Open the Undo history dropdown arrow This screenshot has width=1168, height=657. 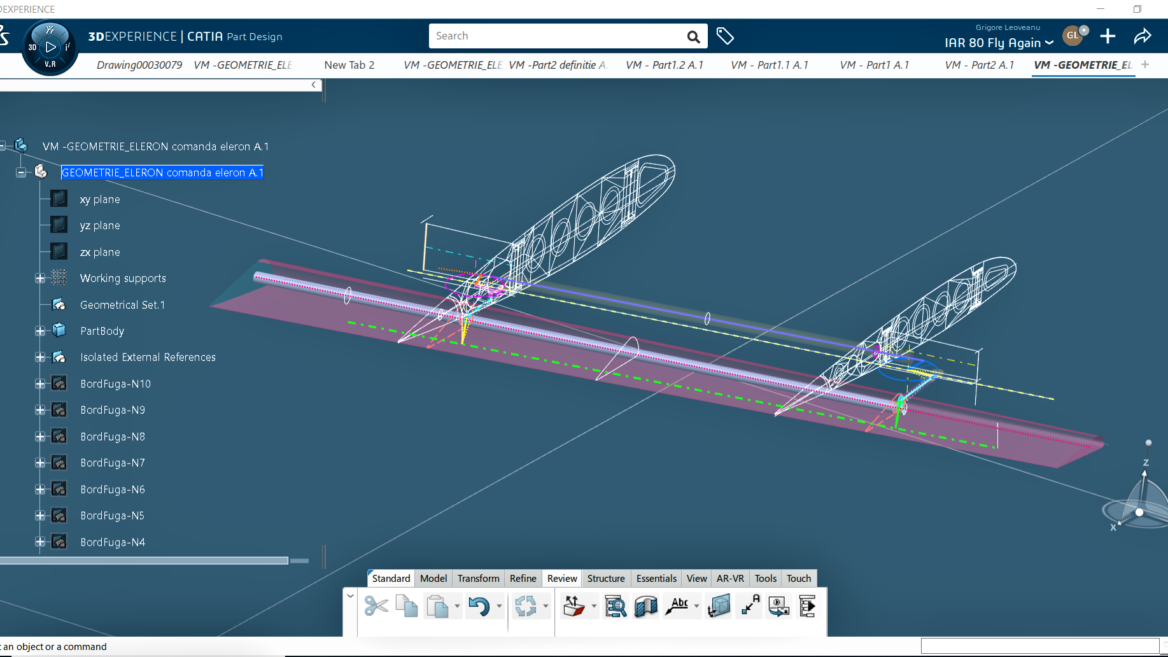tap(499, 606)
